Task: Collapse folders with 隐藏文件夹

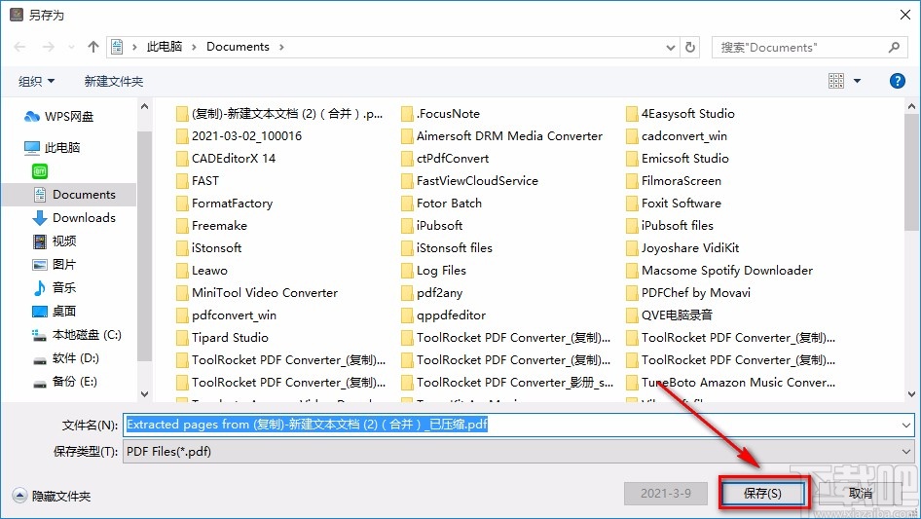Action: (x=52, y=496)
